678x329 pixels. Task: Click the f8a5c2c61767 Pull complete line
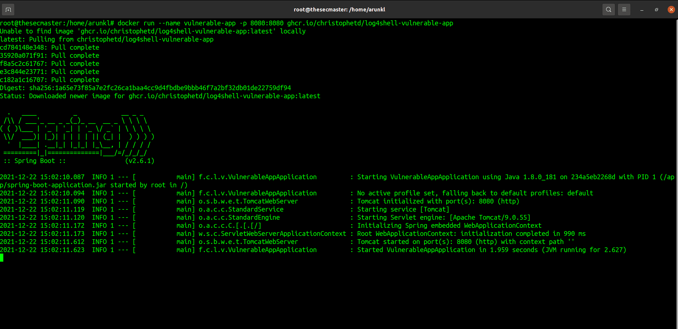tap(49, 64)
